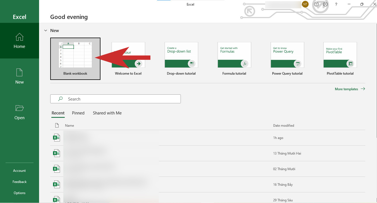Open the PivotTable tutorial template
377x203 pixels.
click(x=340, y=59)
